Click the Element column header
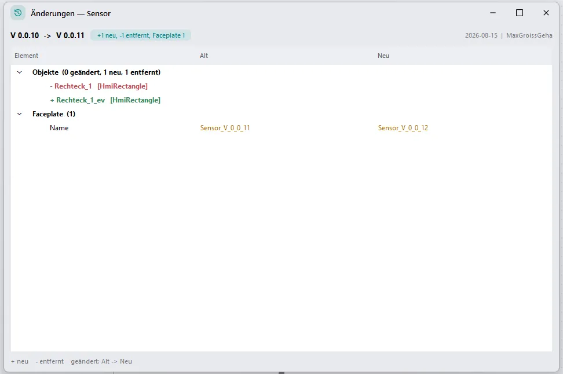Screen dimensions: 563x374 pyautogui.click(x=26, y=56)
